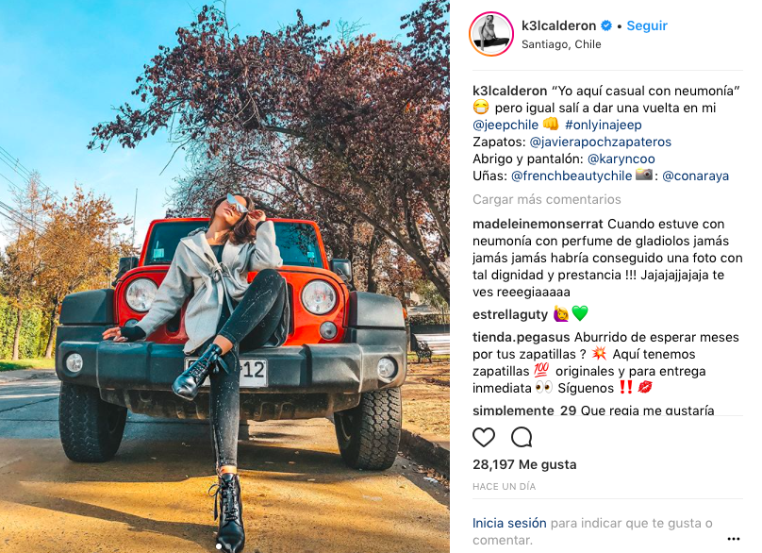Click the verified badge next to k3lcalderon
Screen dimensions: 762x553
point(606,25)
